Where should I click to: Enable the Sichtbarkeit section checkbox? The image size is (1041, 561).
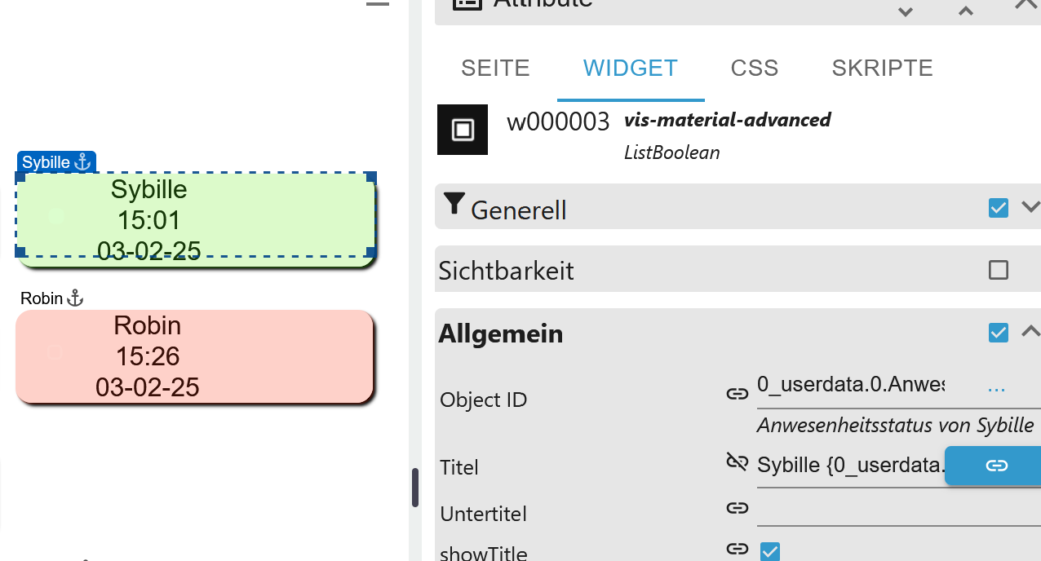[x=998, y=270]
